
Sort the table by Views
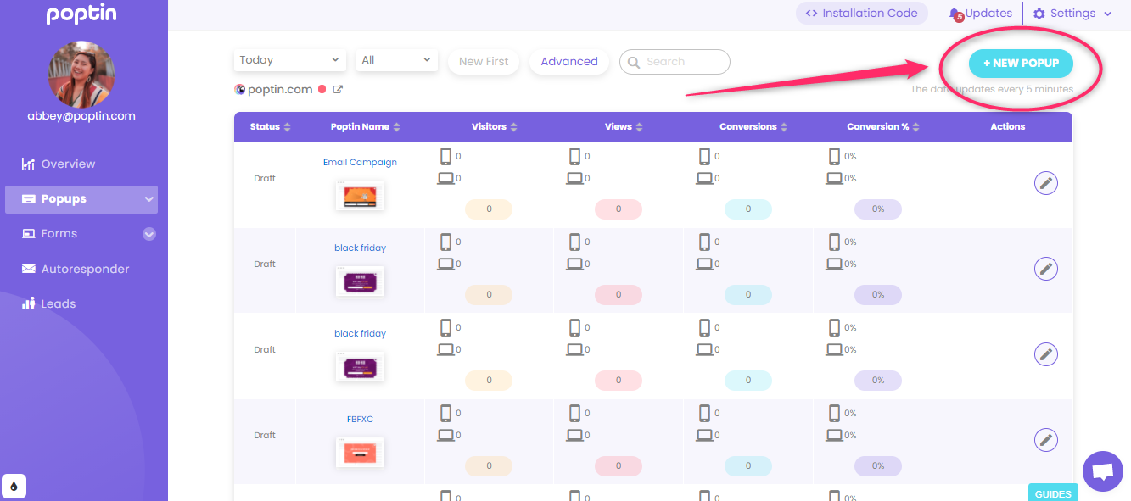click(x=624, y=127)
